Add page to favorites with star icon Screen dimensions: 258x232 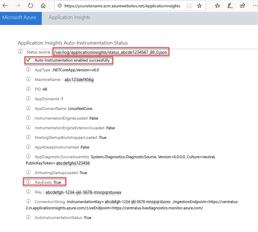click(199, 6)
